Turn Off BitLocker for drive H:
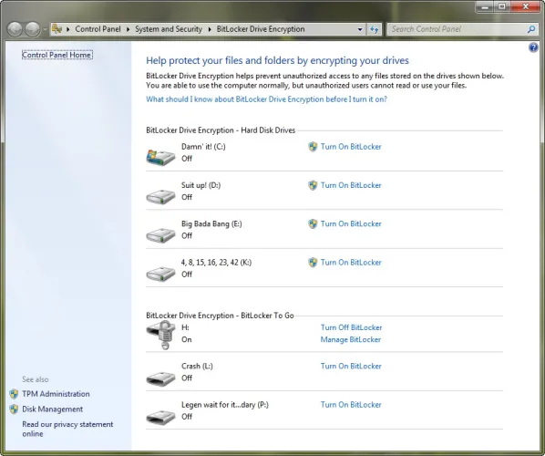Image resolution: width=545 pixels, height=456 pixels. click(351, 327)
